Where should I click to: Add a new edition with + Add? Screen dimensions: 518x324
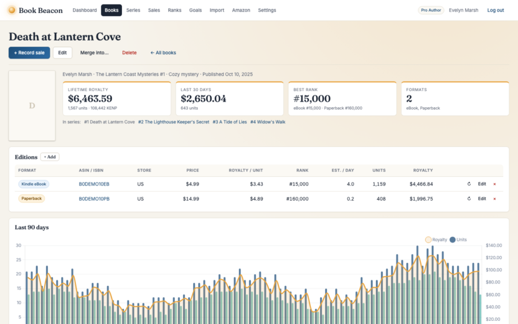[50, 157]
